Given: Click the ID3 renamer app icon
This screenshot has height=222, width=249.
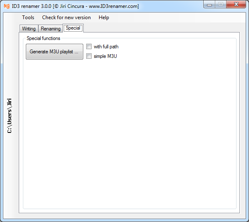Looking at the screenshot, I should tap(7, 6).
